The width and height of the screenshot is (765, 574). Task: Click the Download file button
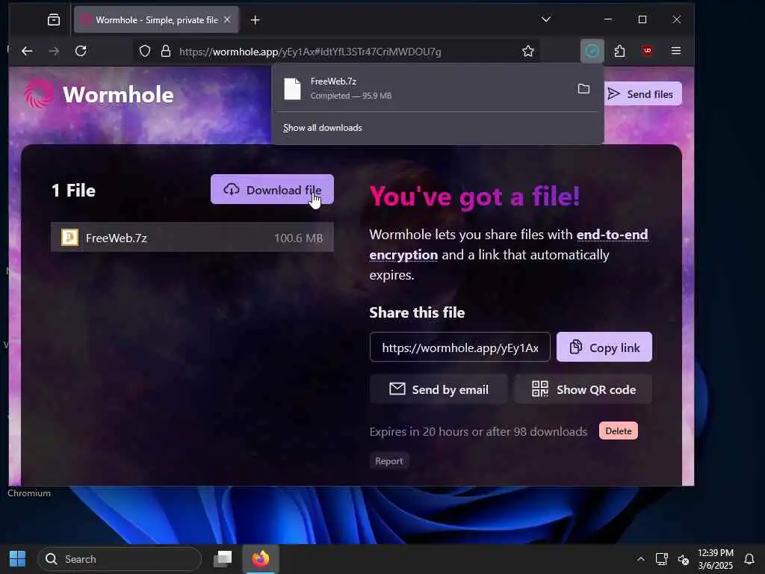(272, 189)
